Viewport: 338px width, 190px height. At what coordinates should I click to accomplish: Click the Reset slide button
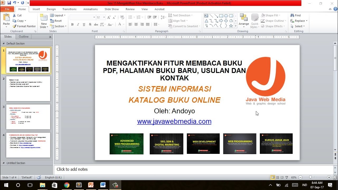[56, 21]
